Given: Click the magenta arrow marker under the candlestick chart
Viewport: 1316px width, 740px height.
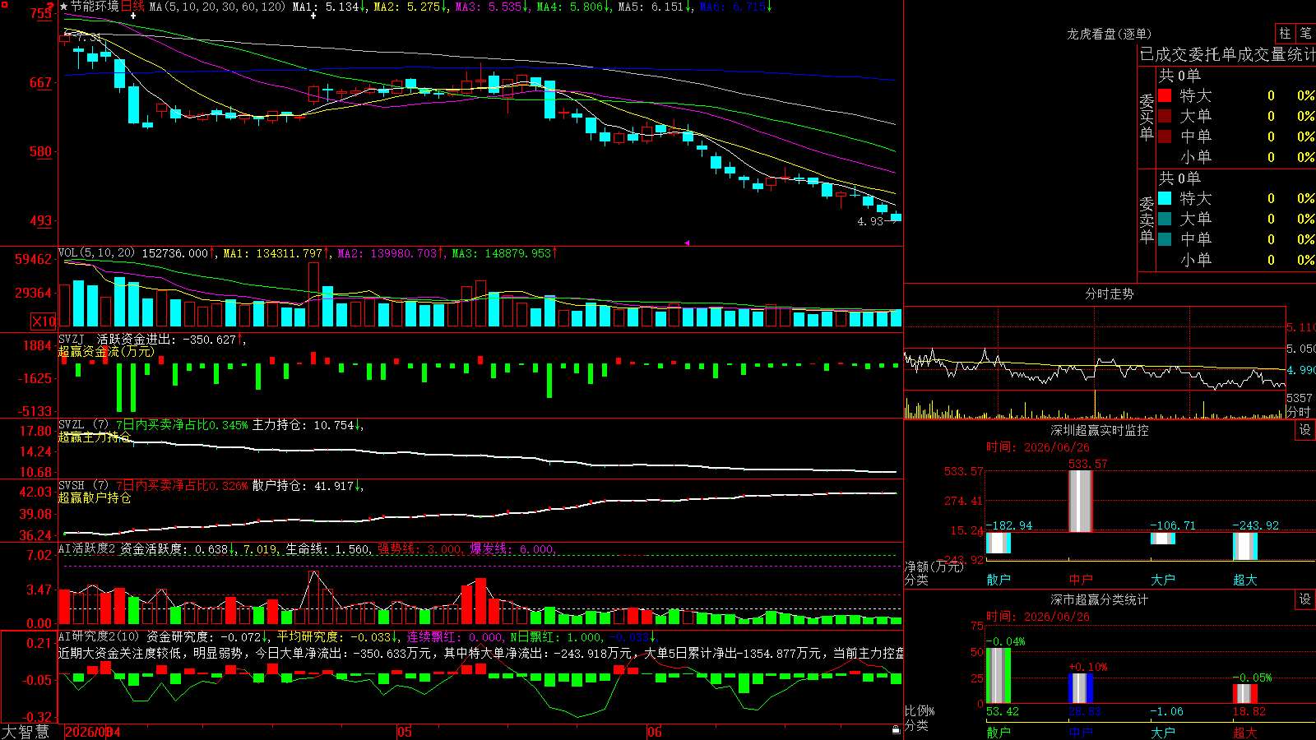Looking at the screenshot, I should pos(687,243).
